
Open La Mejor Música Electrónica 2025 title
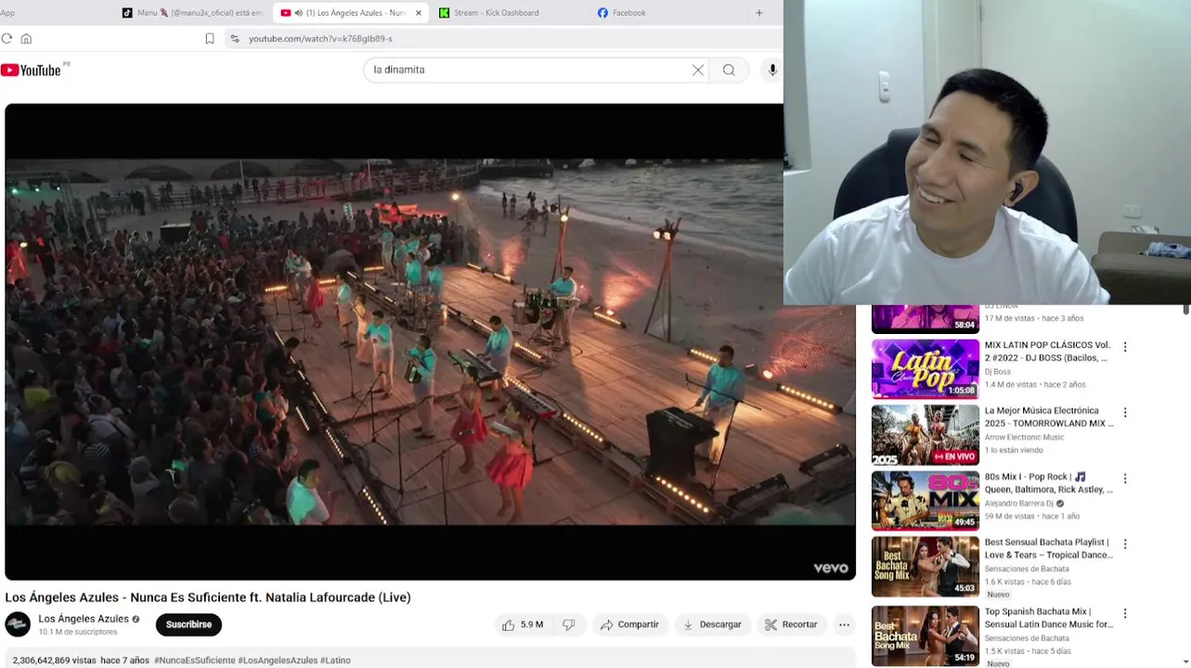point(1049,417)
